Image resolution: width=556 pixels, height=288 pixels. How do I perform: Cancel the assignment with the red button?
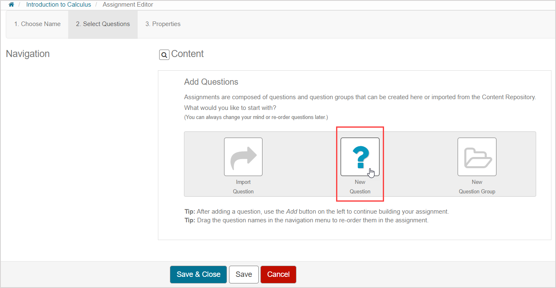278,274
